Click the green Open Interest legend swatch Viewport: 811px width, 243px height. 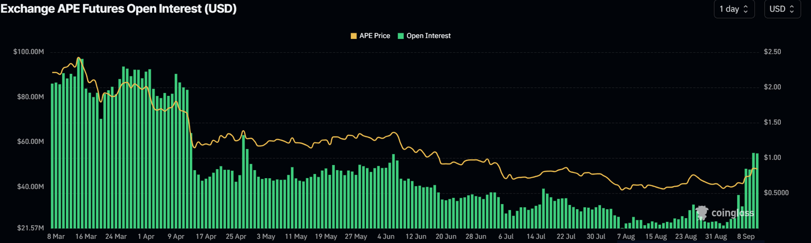(x=401, y=36)
